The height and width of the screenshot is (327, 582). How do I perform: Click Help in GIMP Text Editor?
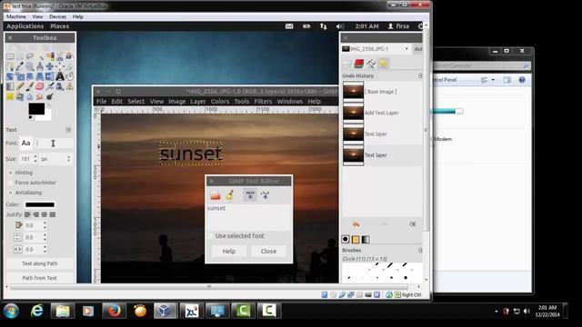coord(229,251)
